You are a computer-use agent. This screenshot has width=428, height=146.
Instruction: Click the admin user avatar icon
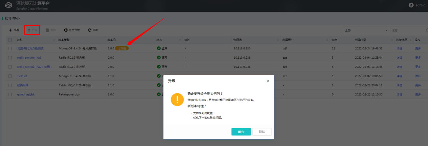click(411, 5)
